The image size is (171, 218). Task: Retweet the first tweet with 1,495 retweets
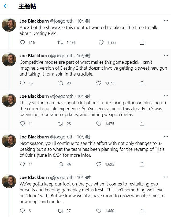coord(61,42)
